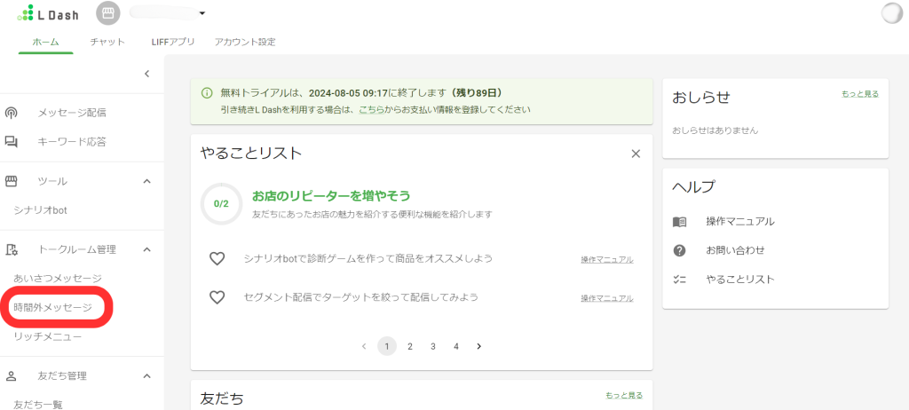The image size is (909, 410).
Task: Open キーワード応答 in the sidebar
Action: click(72, 141)
